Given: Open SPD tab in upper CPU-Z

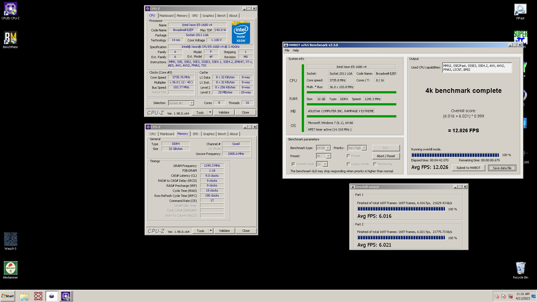Looking at the screenshot, I should coord(195,16).
